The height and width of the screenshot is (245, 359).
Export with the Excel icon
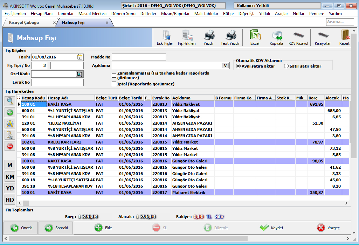[255, 38]
